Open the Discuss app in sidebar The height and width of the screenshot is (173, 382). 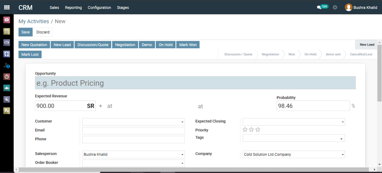coord(7,20)
